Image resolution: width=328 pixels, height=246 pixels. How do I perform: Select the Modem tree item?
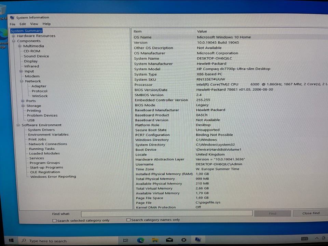(x=32, y=76)
